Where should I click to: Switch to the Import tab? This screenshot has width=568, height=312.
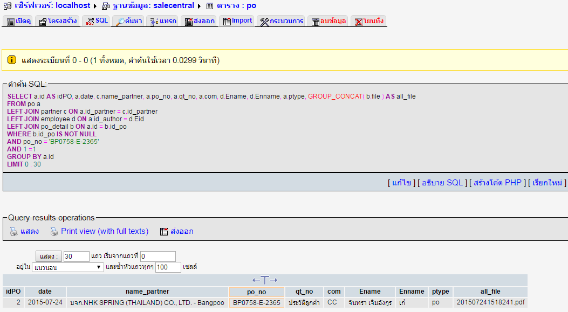click(x=237, y=20)
